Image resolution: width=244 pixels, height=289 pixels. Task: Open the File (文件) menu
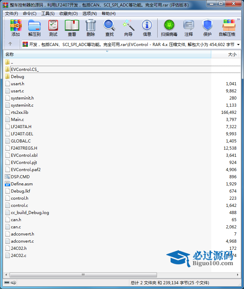(x=11, y=14)
